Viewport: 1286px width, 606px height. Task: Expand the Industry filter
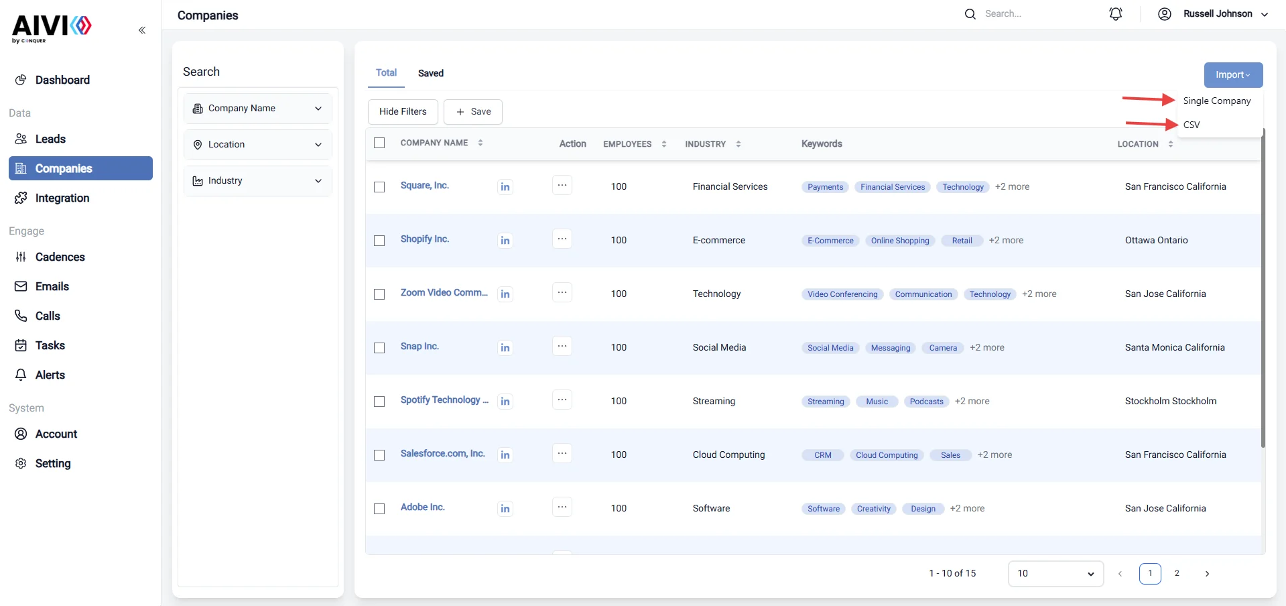(x=258, y=181)
